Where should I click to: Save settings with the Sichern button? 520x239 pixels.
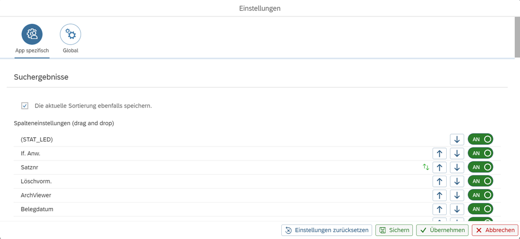(394, 230)
